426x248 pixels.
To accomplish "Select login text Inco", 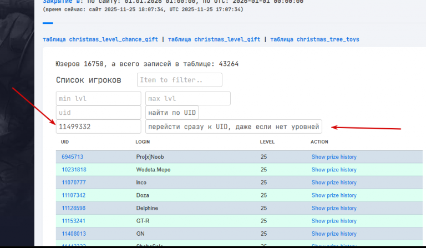I will (x=141, y=183).
